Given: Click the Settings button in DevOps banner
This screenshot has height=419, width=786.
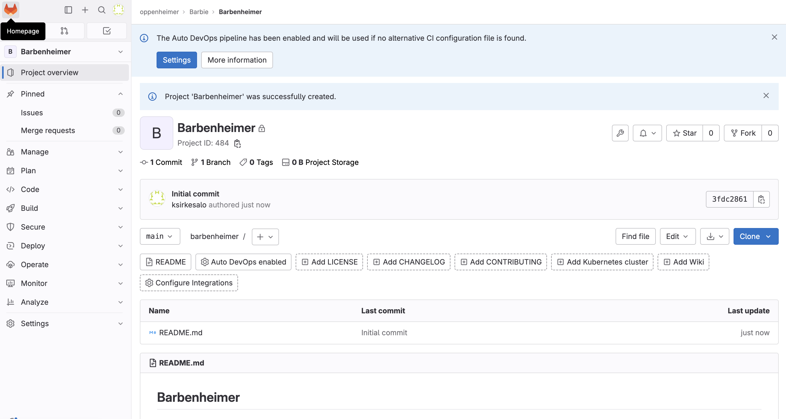Looking at the screenshot, I should click(177, 60).
